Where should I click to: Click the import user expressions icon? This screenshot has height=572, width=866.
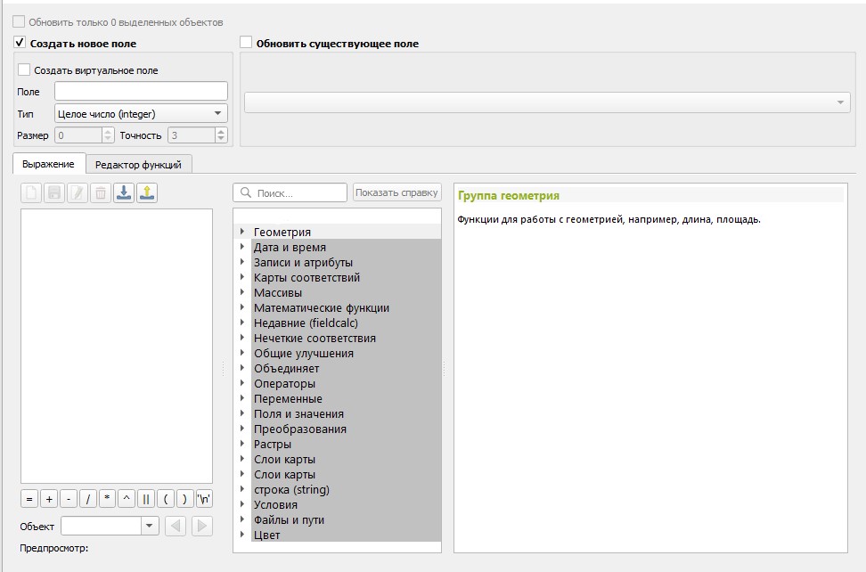(x=124, y=192)
